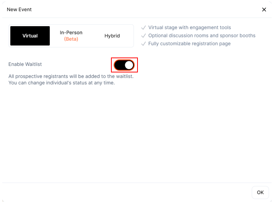The width and height of the screenshot is (275, 205).
Task: Disable the Enable Waitlist switch
Action: click(x=124, y=65)
